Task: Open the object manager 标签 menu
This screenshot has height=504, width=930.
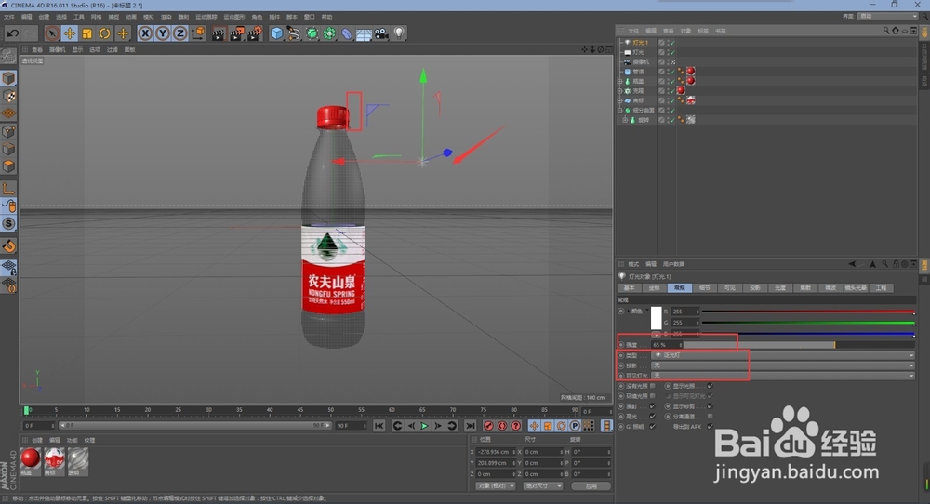Action: [x=703, y=31]
